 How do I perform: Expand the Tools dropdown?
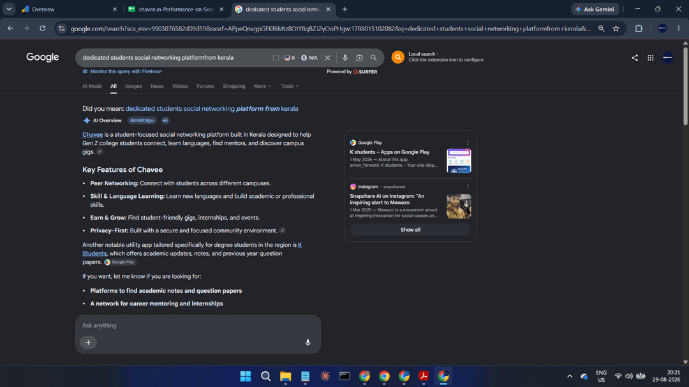point(290,87)
